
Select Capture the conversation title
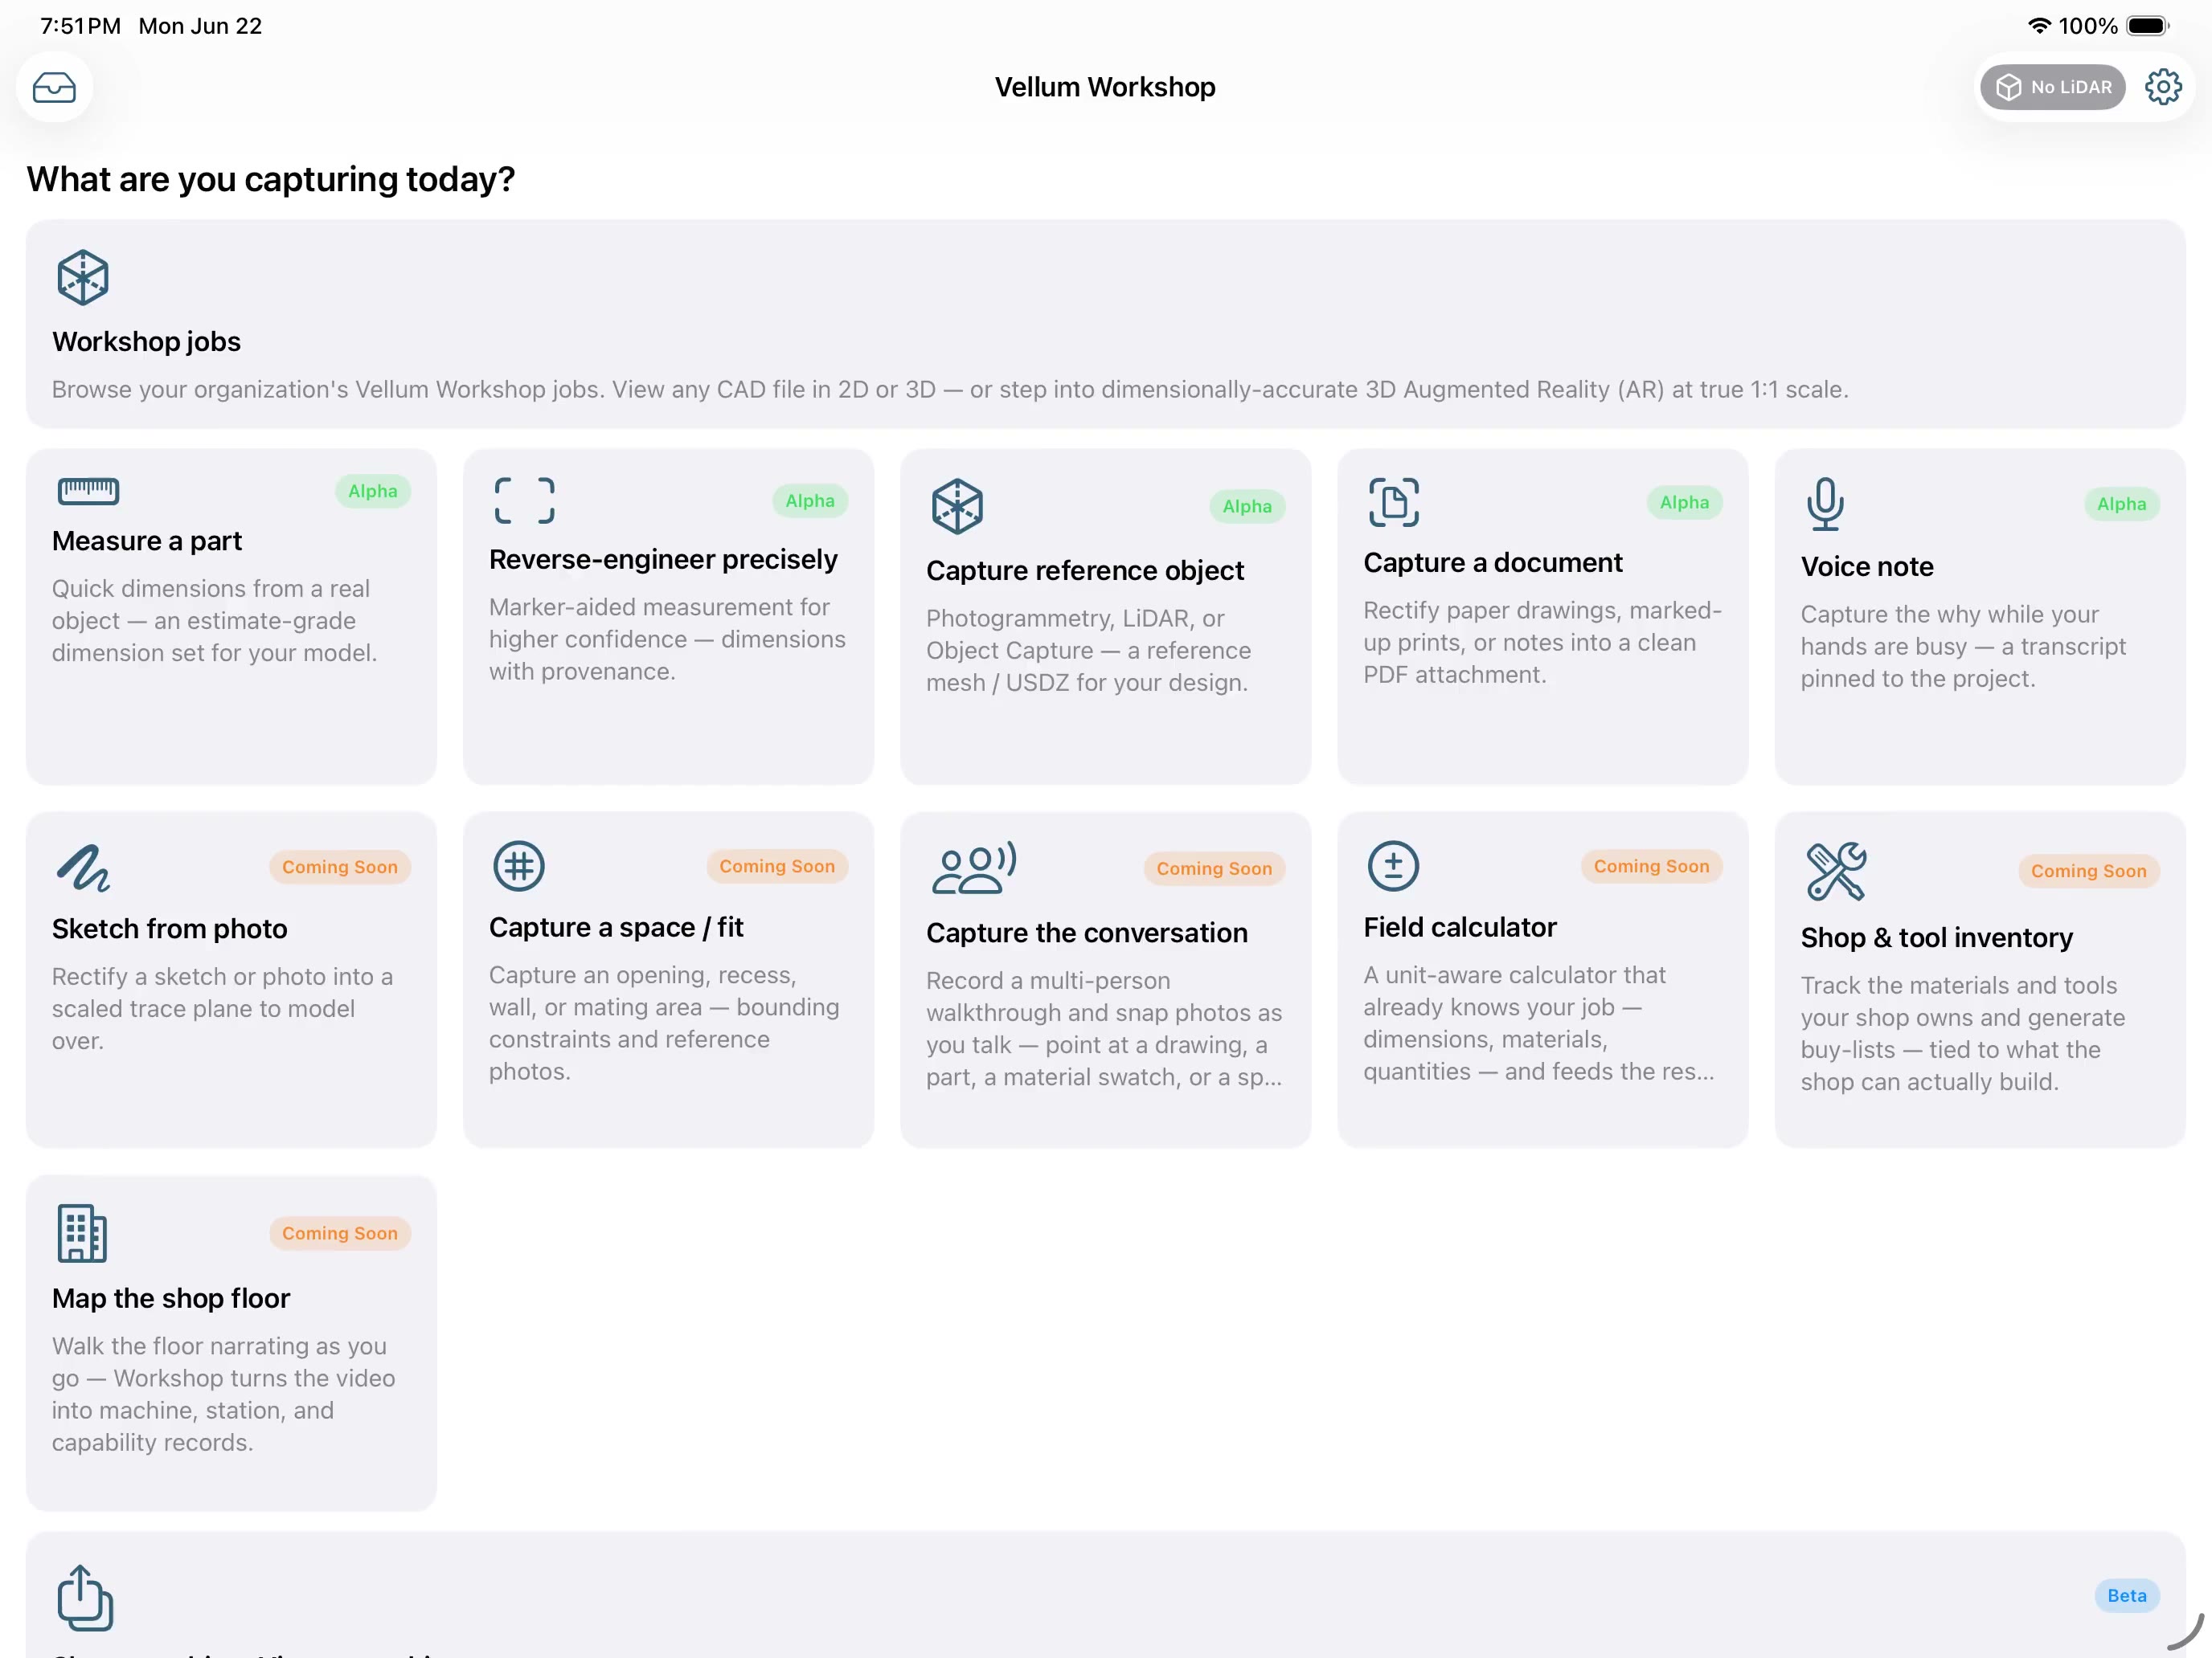1087,933
